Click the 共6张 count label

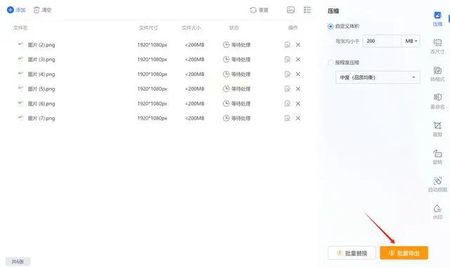point(18,262)
